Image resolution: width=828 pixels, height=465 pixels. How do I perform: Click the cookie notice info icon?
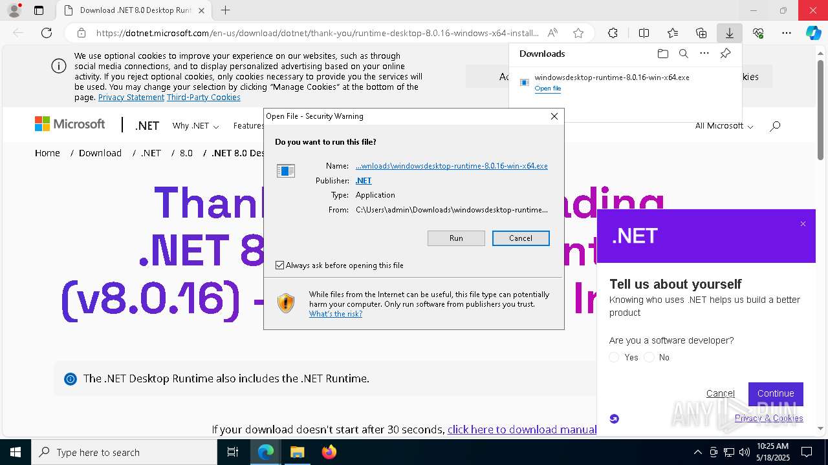click(58, 66)
